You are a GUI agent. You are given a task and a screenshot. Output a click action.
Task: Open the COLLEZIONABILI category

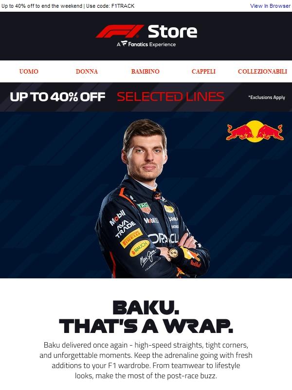pyautogui.click(x=262, y=71)
